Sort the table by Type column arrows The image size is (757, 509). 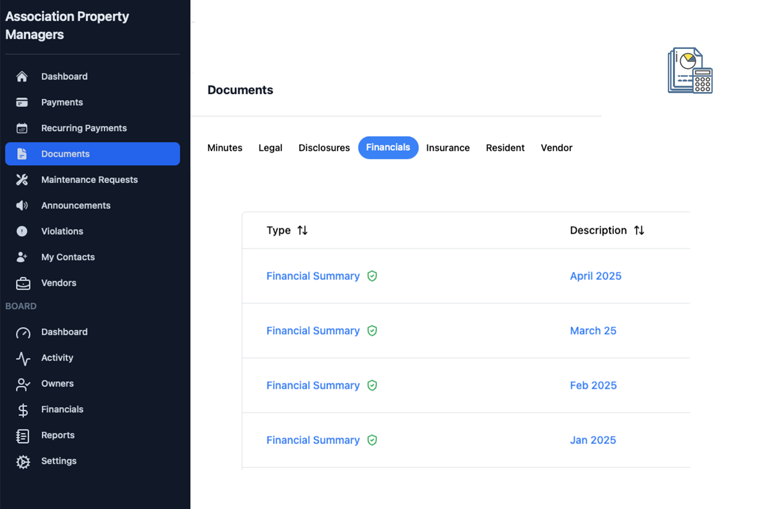(x=303, y=231)
